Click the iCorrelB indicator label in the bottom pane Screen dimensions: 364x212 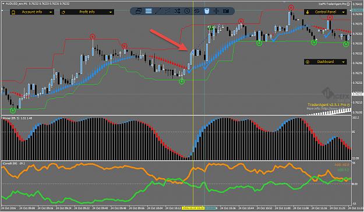click(13, 164)
